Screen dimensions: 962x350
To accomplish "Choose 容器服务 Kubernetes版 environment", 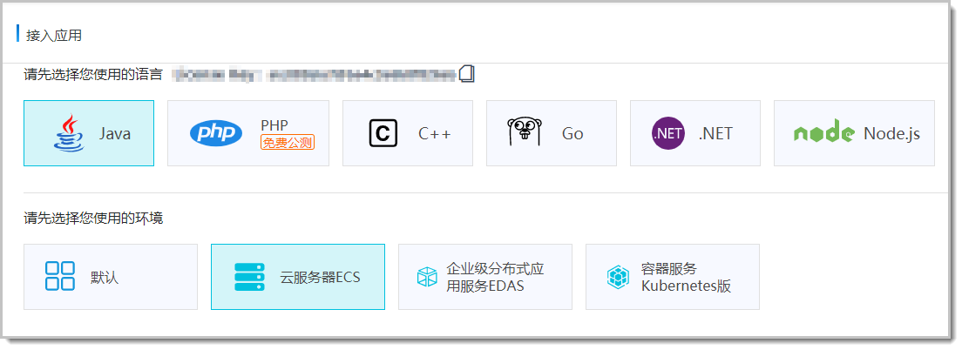I will click(x=673, y=277).
